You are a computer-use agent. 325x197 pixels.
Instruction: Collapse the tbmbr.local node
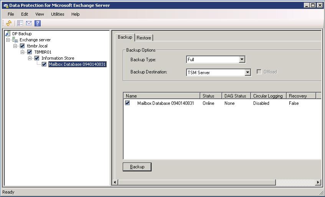[15, 46]
